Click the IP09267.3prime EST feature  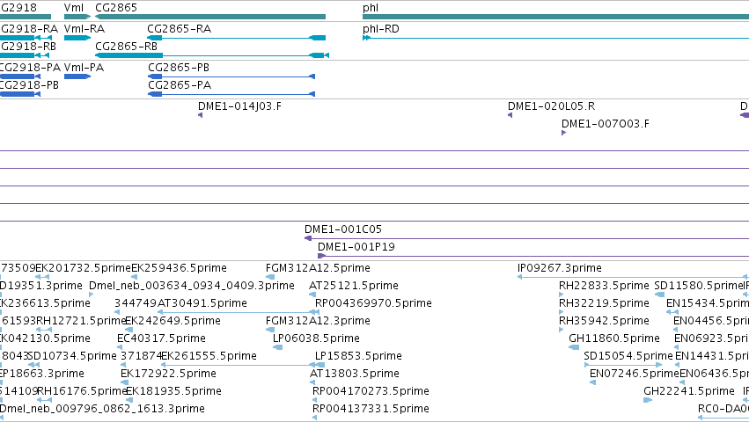tap(633, 277)
